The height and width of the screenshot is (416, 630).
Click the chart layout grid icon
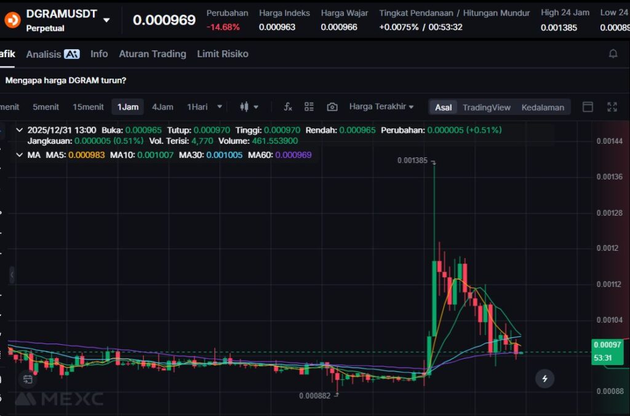pos(309,107)
